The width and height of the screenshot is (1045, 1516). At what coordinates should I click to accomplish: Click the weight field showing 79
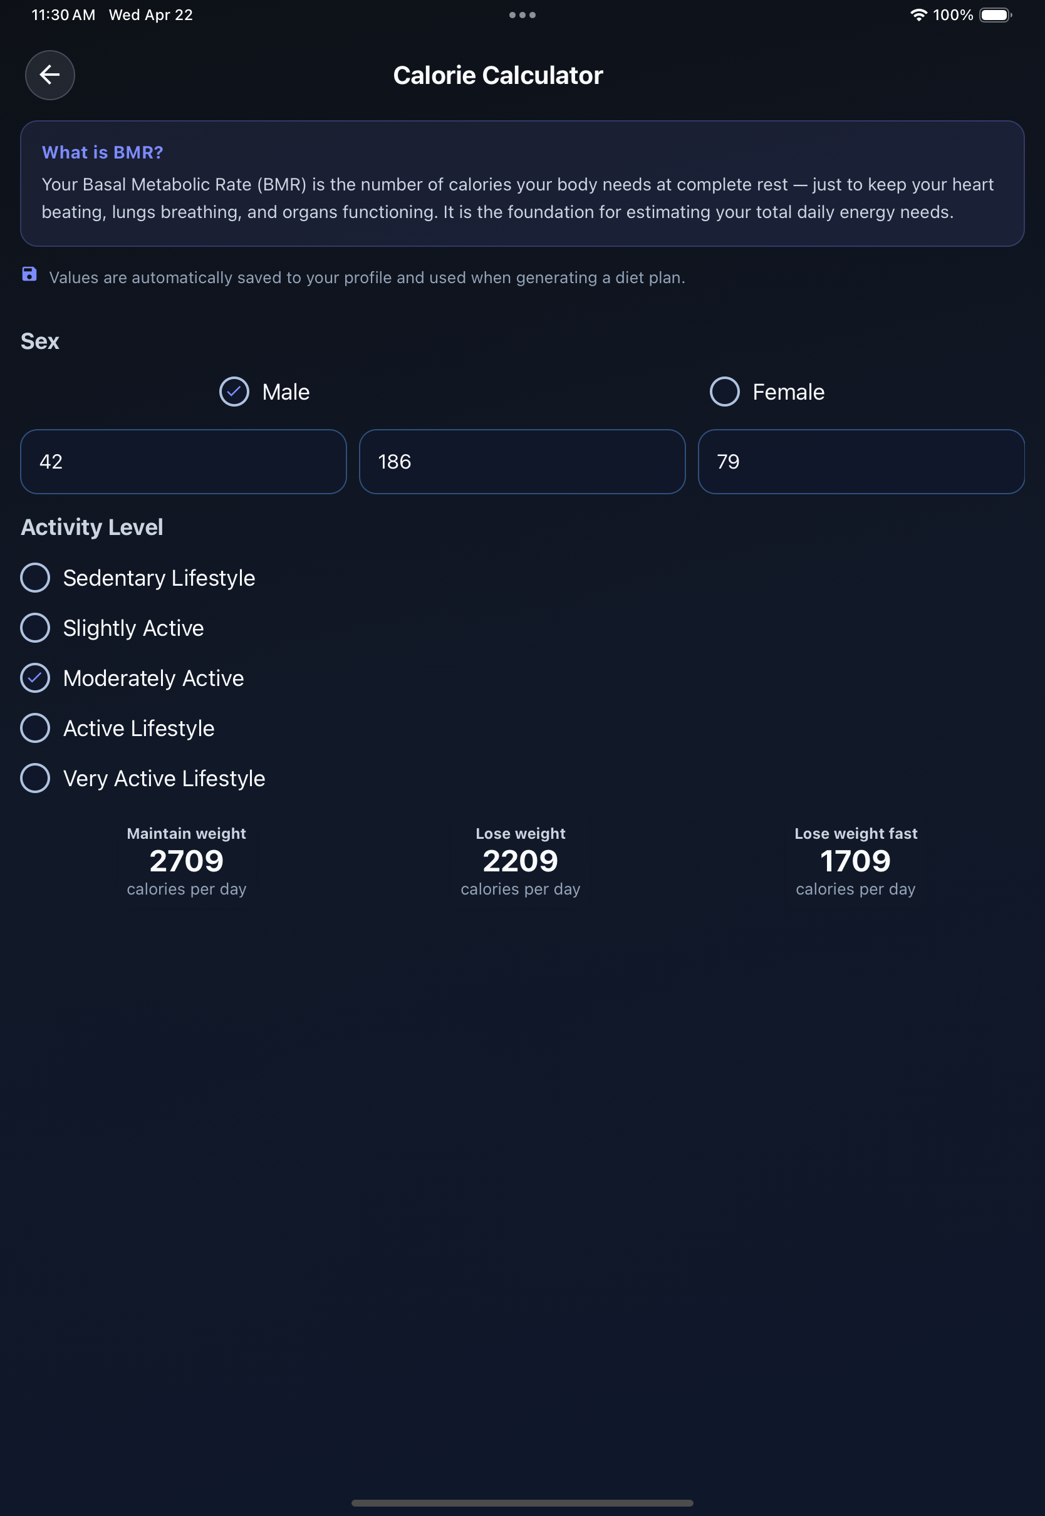[x=860, y=462]
